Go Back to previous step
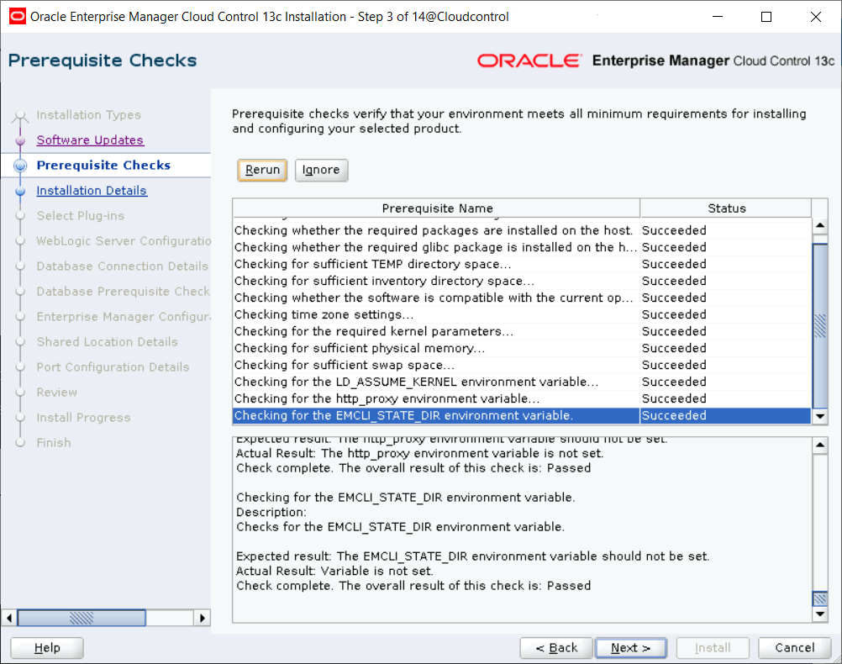This screenshot has height=664, width=842. coord(556,648)
